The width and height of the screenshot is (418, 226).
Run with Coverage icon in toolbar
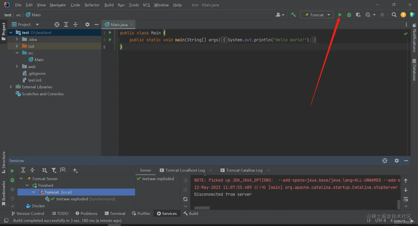pyautogui.click(x=358, y=15)
